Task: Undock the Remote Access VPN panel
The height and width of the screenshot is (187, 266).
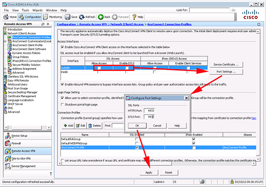Action: (43, 24)
